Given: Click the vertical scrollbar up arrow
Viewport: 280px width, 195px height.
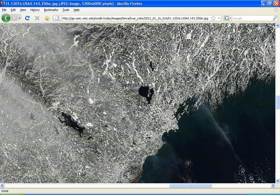Looking at the screenshot, I should pos(278,26).
